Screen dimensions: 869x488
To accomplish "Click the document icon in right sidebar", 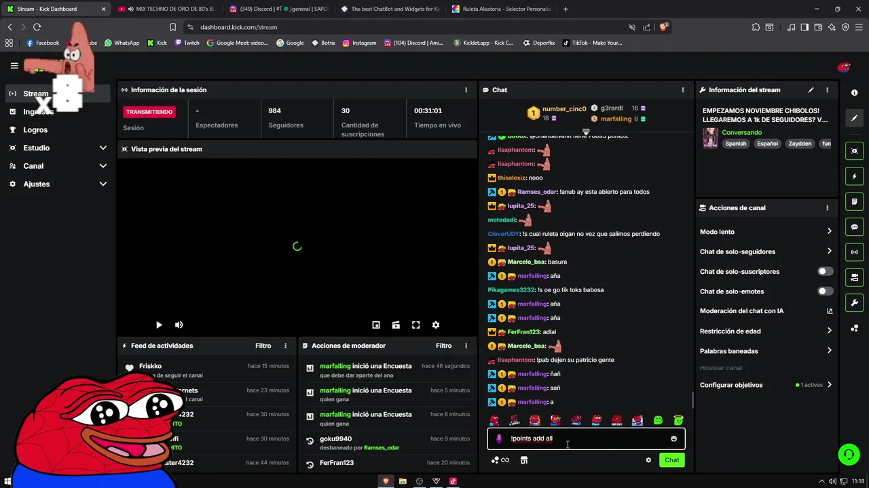I will [854, 201].
